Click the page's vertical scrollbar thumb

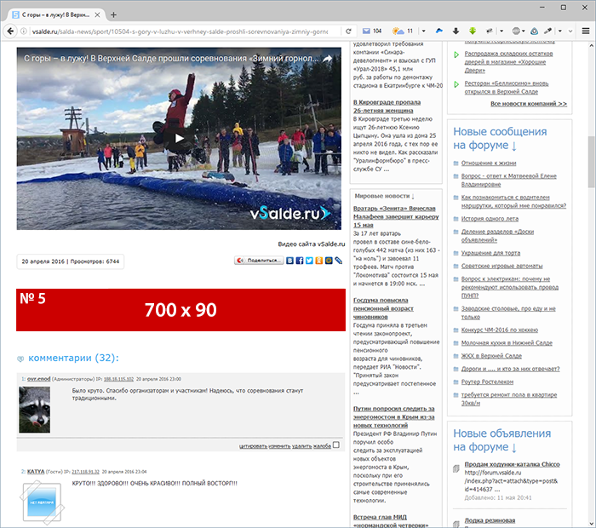coord(591,162)
